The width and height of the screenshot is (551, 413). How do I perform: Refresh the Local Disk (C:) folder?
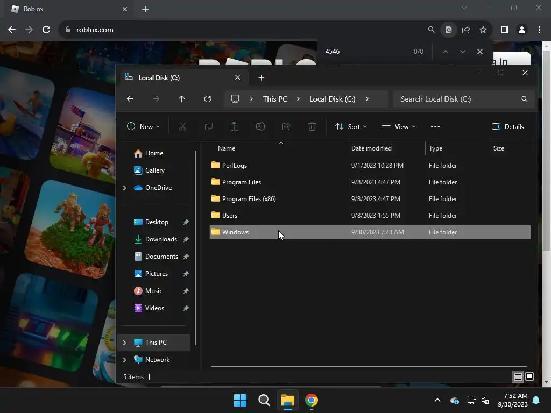[x=208, y=99]
